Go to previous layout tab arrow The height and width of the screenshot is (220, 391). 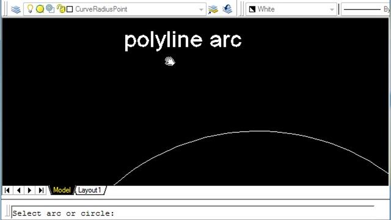click(x=18, y=190)
